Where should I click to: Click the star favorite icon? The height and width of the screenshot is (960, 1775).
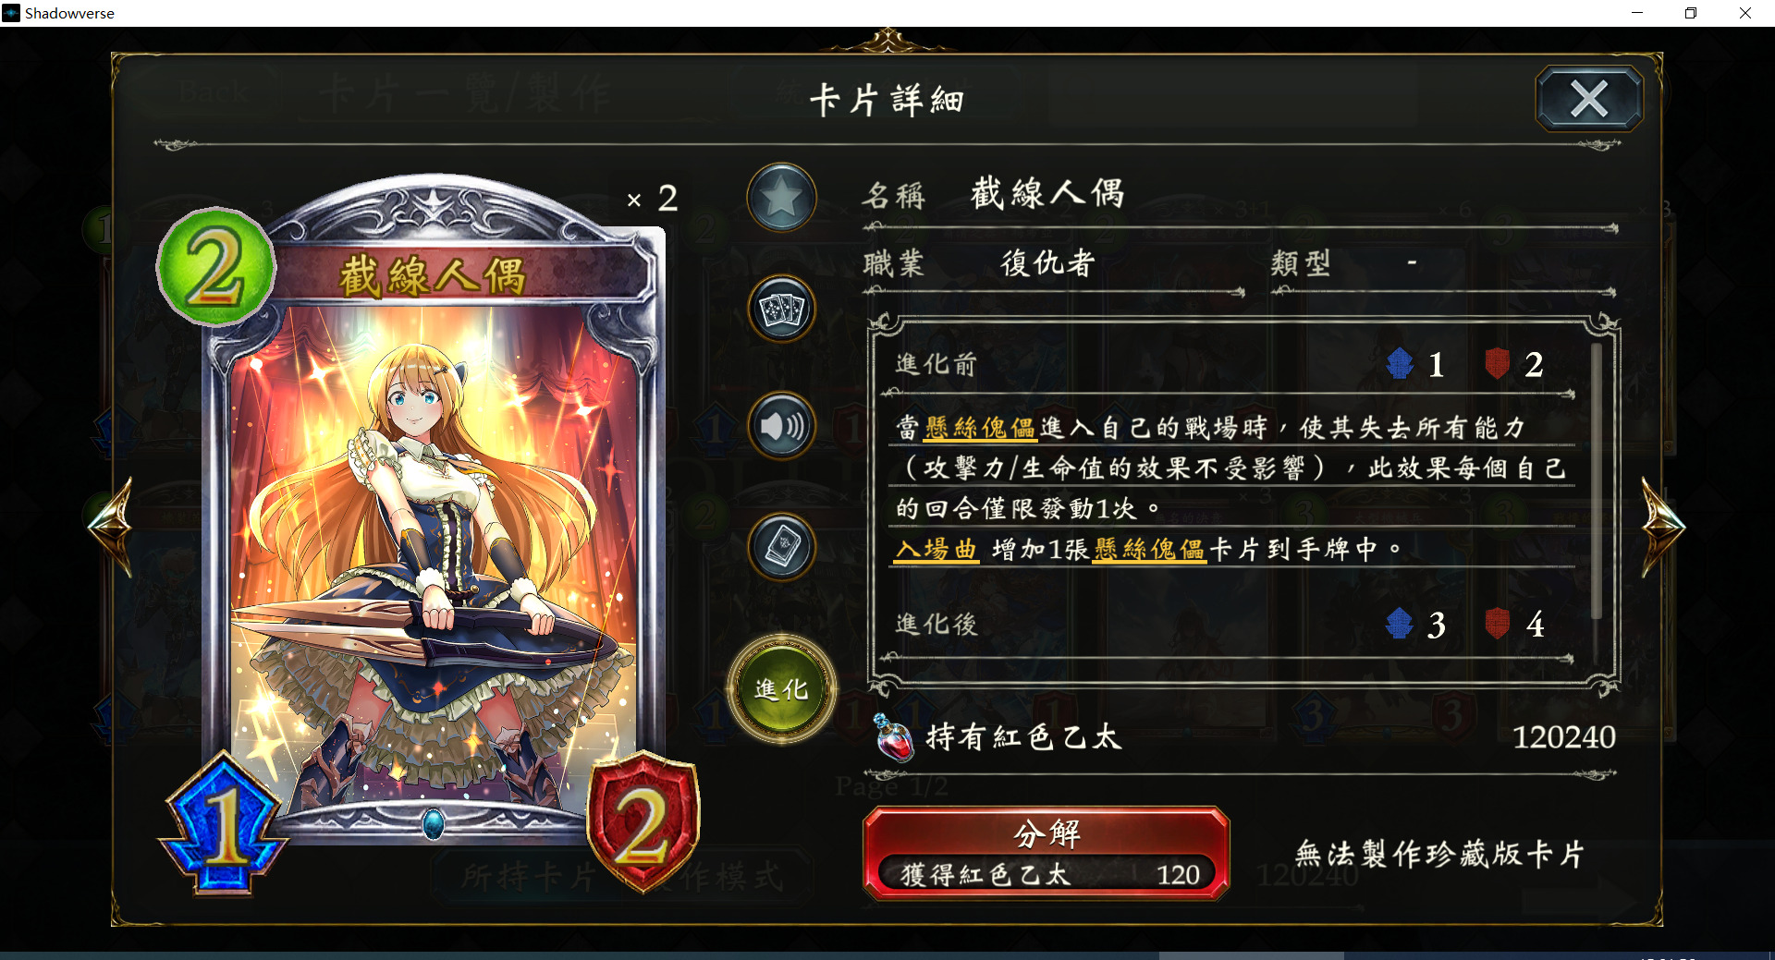click(x=781, y=197)
